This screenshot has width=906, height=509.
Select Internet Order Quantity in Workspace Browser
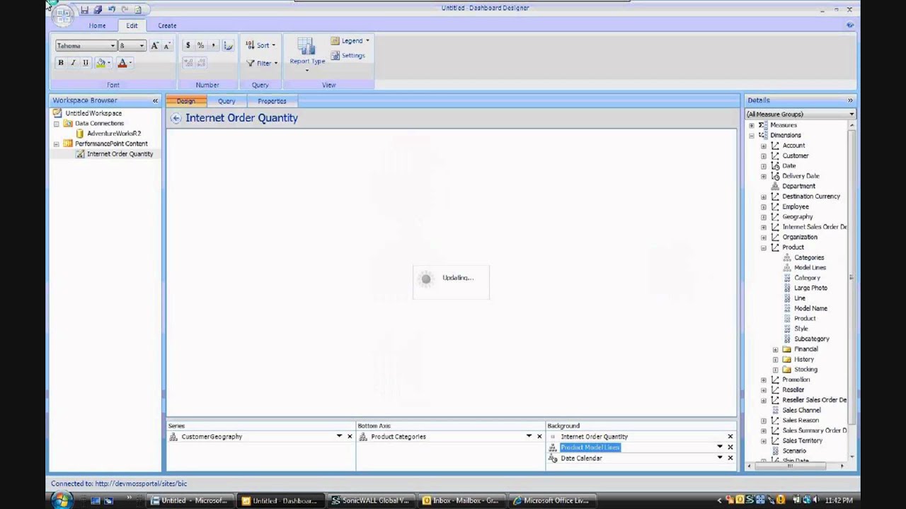point(120,154)
